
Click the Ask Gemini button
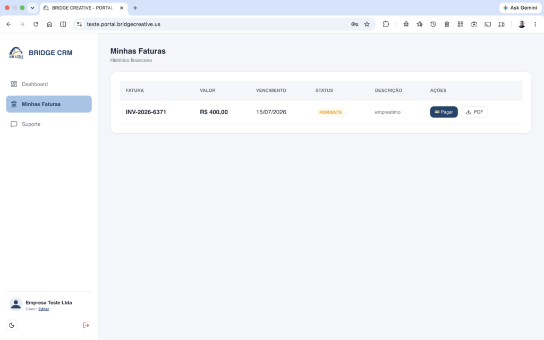coord(520,7)
